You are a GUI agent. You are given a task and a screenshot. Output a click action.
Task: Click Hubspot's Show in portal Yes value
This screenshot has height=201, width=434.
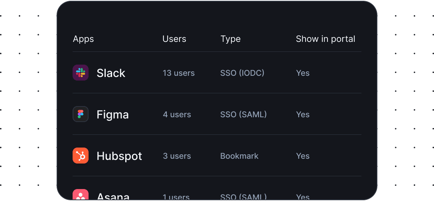click(303, 156)
